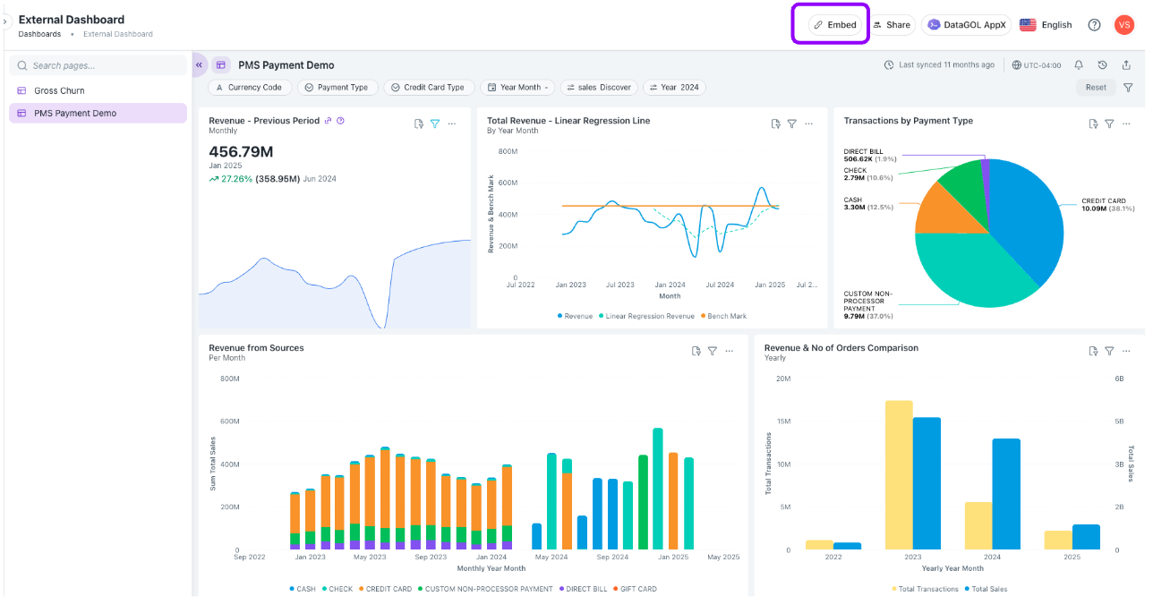1153x613 pixels.
Task: Open the VS user avatar menu
Action: tap(1124, 25)
